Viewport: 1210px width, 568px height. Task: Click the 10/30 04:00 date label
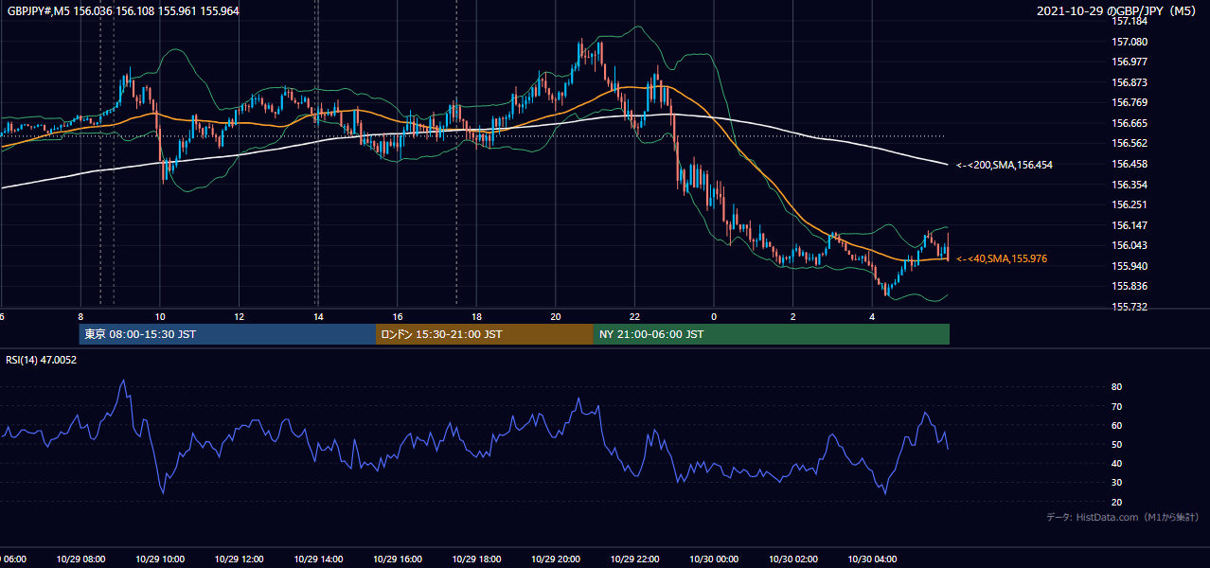click(x=872, y=559)
